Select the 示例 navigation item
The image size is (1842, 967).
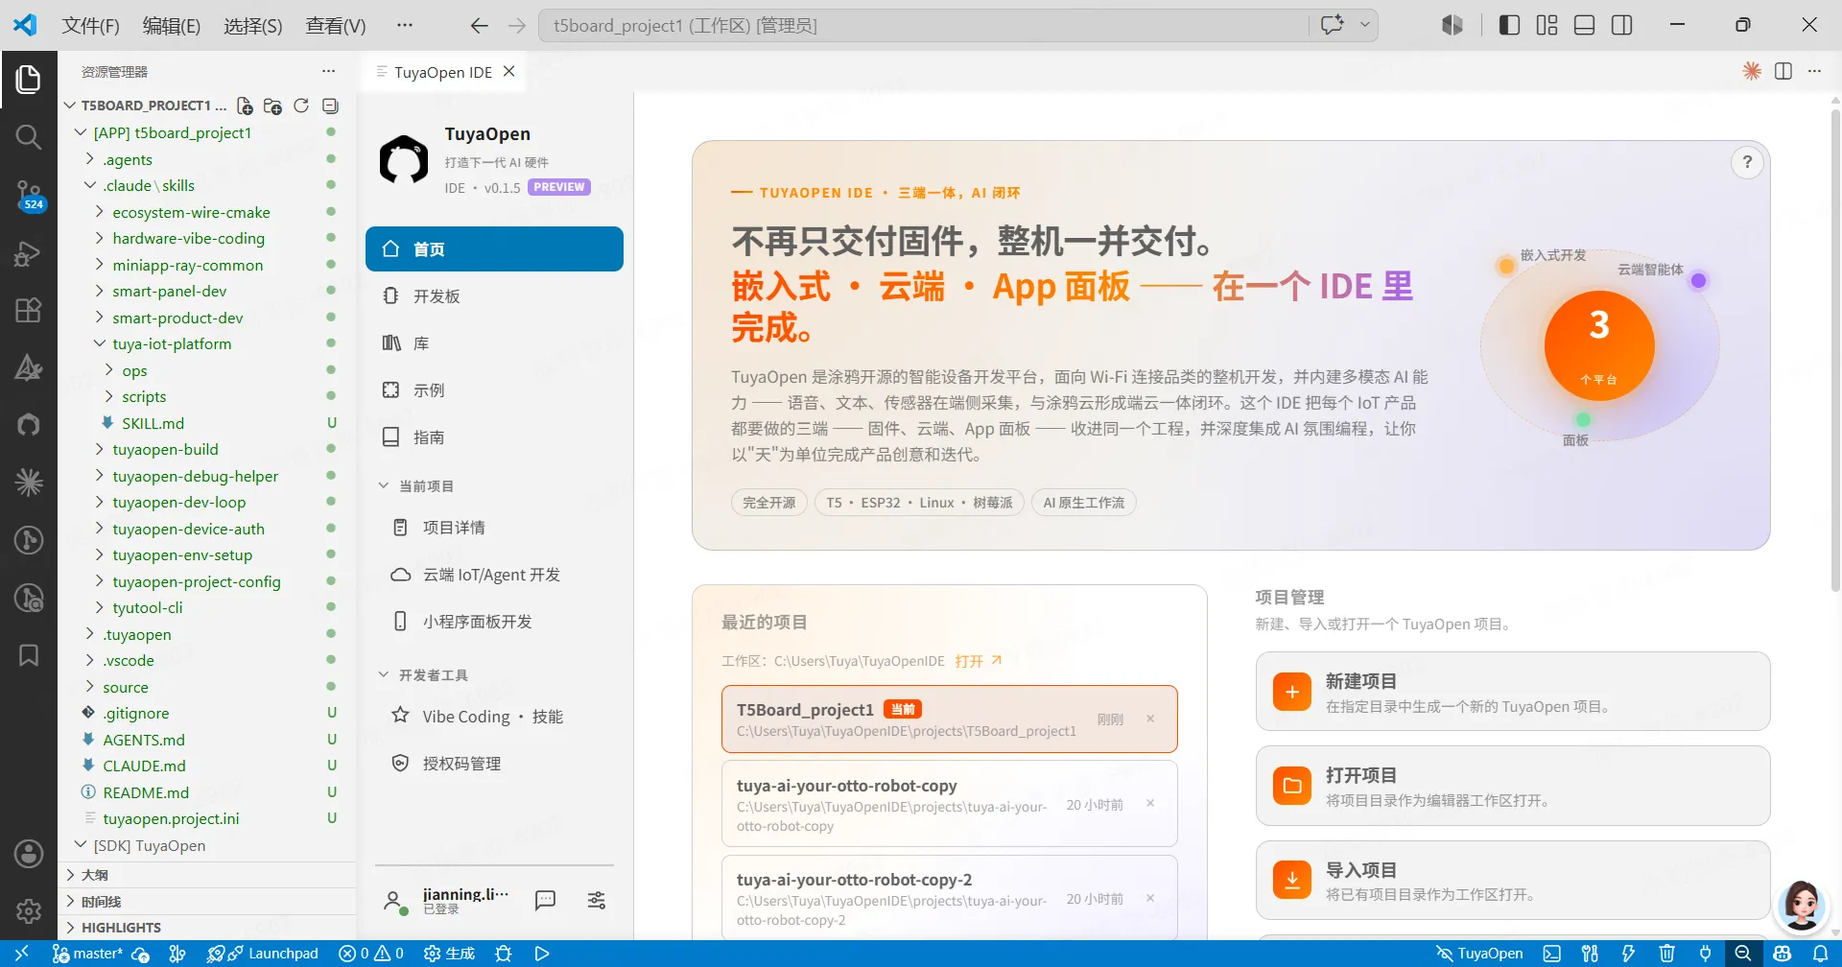pos(494,390)
